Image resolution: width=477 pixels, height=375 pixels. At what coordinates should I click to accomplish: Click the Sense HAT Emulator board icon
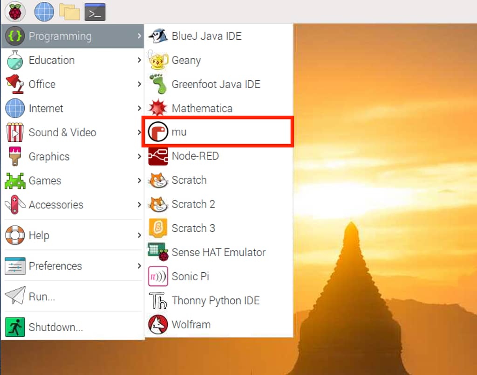click(x=158, y=252)
